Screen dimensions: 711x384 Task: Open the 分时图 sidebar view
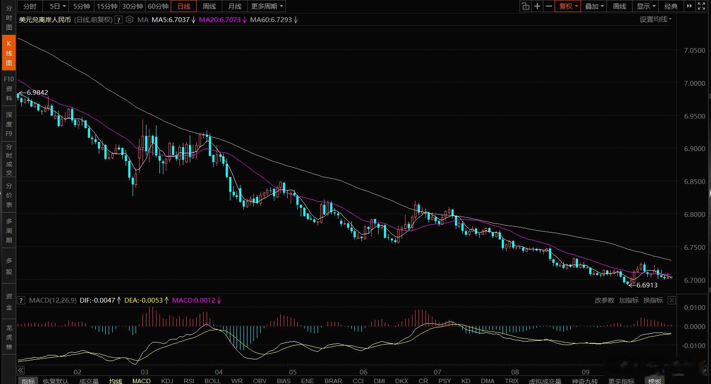[9, 18]
